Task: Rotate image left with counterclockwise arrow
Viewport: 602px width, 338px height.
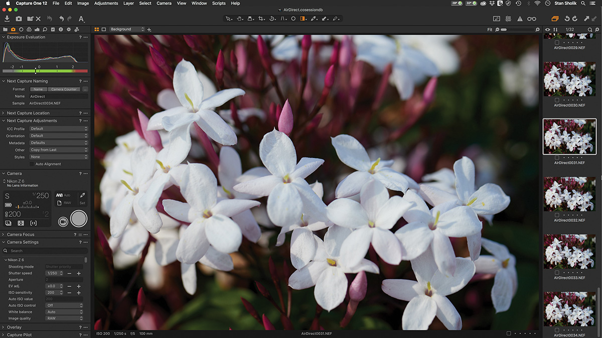Action: (x=567, y=19)
